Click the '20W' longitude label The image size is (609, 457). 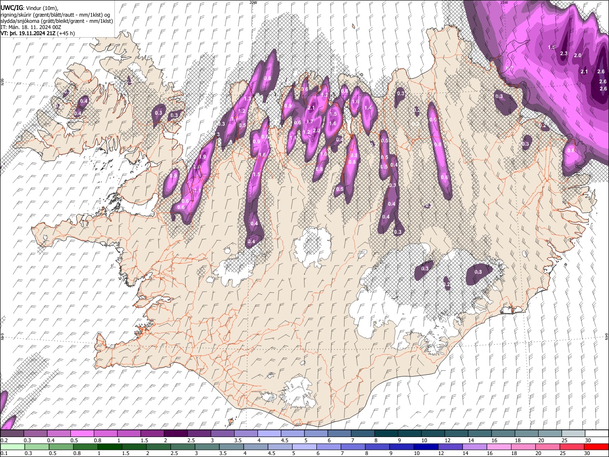click(x=253, y=2)
